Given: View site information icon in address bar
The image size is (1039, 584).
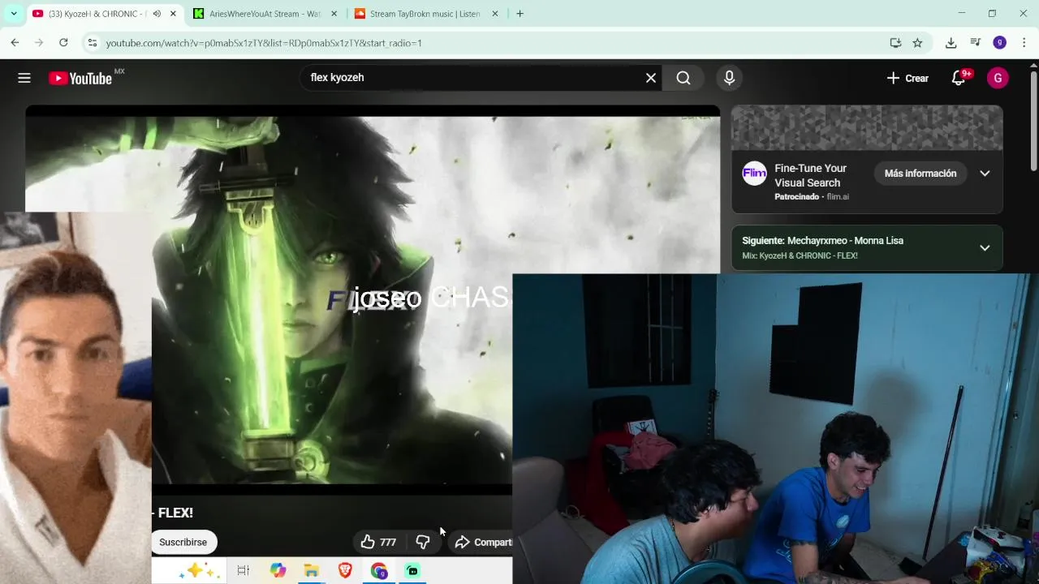Looking at the screenshot, I should pyautogui.click(x=93, y=42).
